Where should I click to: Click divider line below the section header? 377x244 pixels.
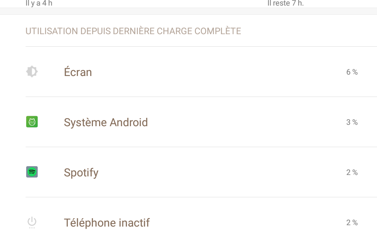(x=201, y=47)
